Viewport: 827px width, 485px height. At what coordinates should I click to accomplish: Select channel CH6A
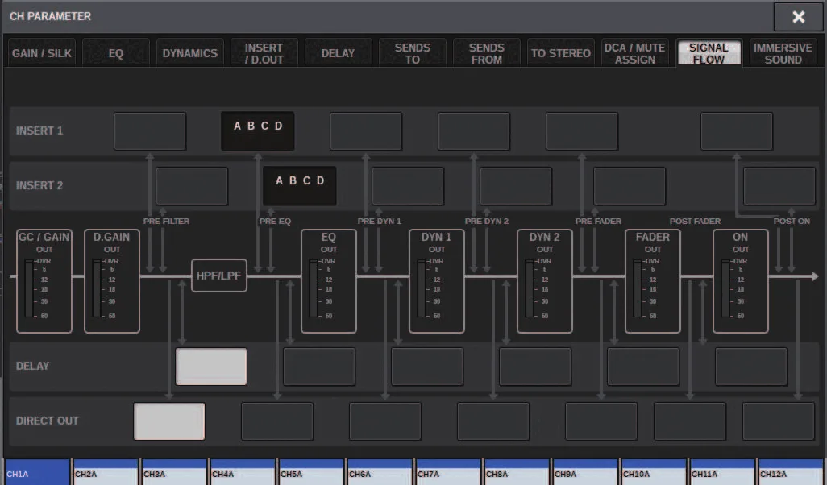pyautogui.click(x=380, y=472)
